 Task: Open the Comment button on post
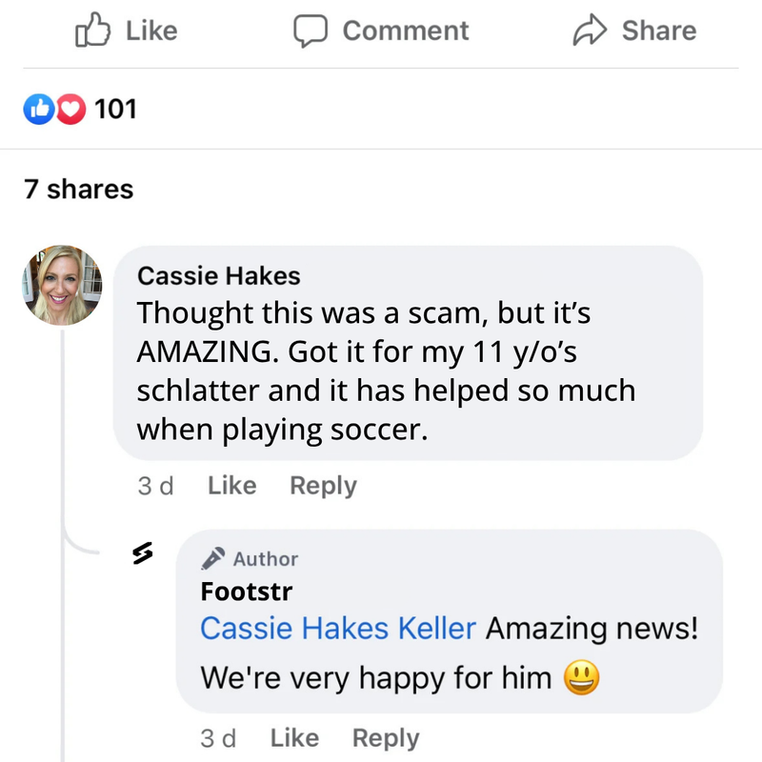pyautogui.click(x=405, y=30)
